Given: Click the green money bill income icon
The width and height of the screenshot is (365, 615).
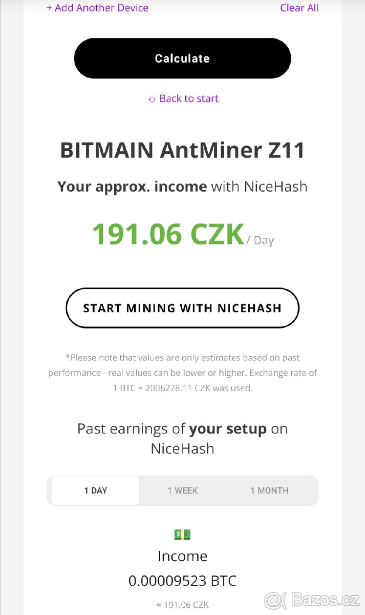Looking at the screenshot, I should (182, 534).
